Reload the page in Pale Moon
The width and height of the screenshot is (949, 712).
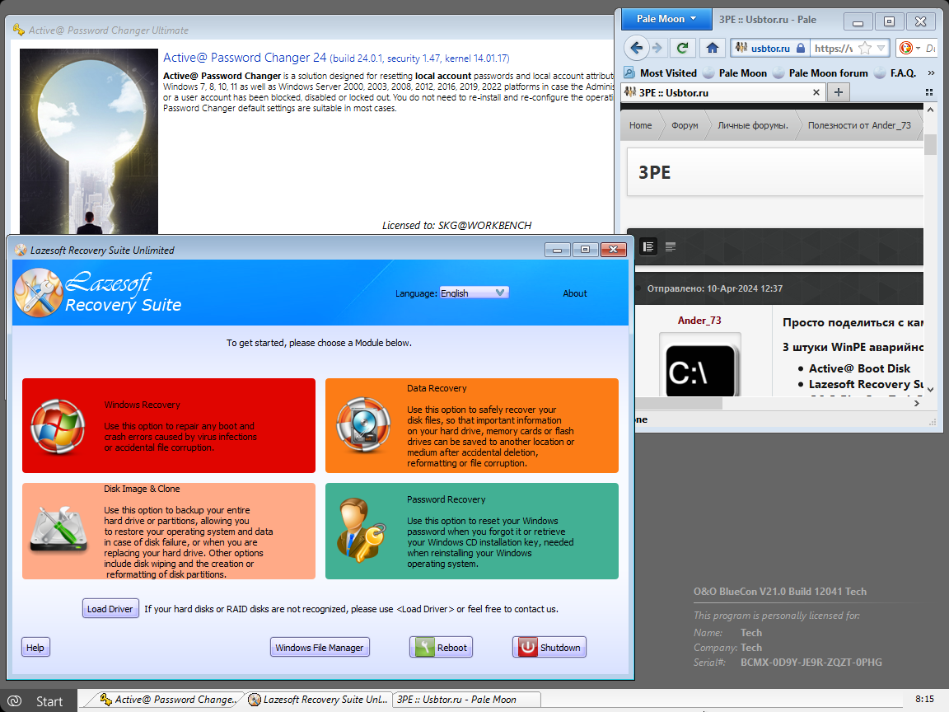(682, 48)
